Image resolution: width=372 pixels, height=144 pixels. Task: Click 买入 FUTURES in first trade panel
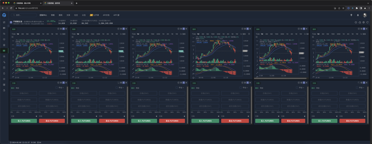point(24,121)
